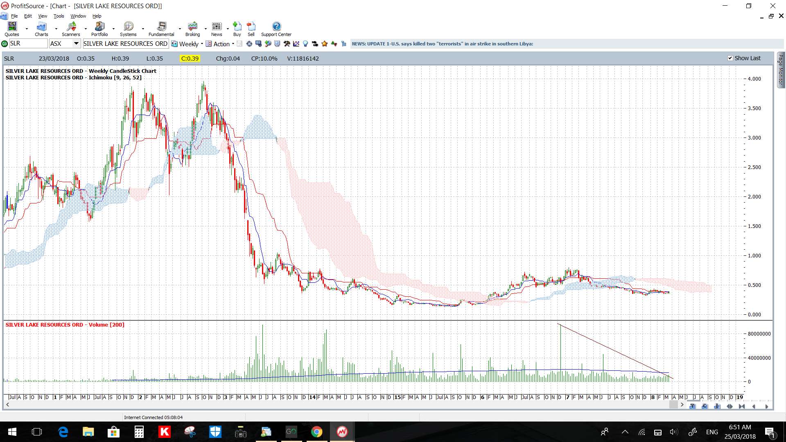This screenshot has height=442, width=786.
Task: Click the scroll-left arrow of chart scrollbar
Action: pyautogui.click(x=7, y=405)
